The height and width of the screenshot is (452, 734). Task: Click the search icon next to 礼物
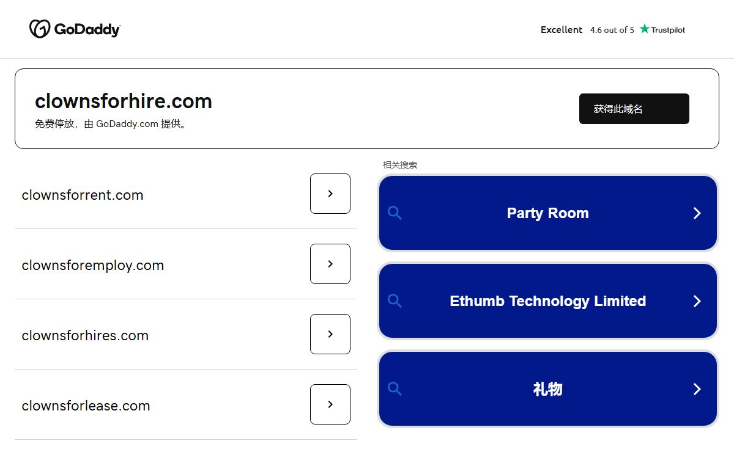click(395, 389)
